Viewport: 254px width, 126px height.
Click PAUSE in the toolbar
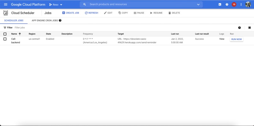point(139,13)
